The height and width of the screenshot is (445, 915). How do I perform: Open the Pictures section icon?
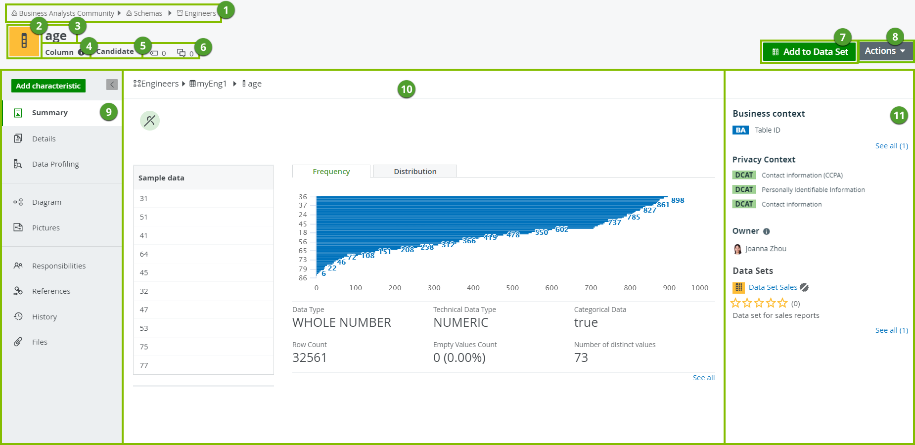(18, 227)
